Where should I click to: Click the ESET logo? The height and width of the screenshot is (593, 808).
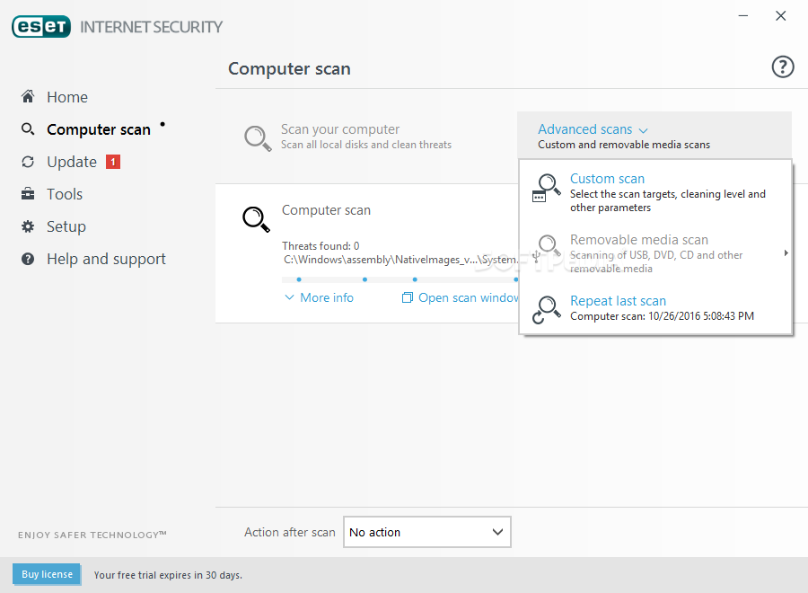click(41, 27)
